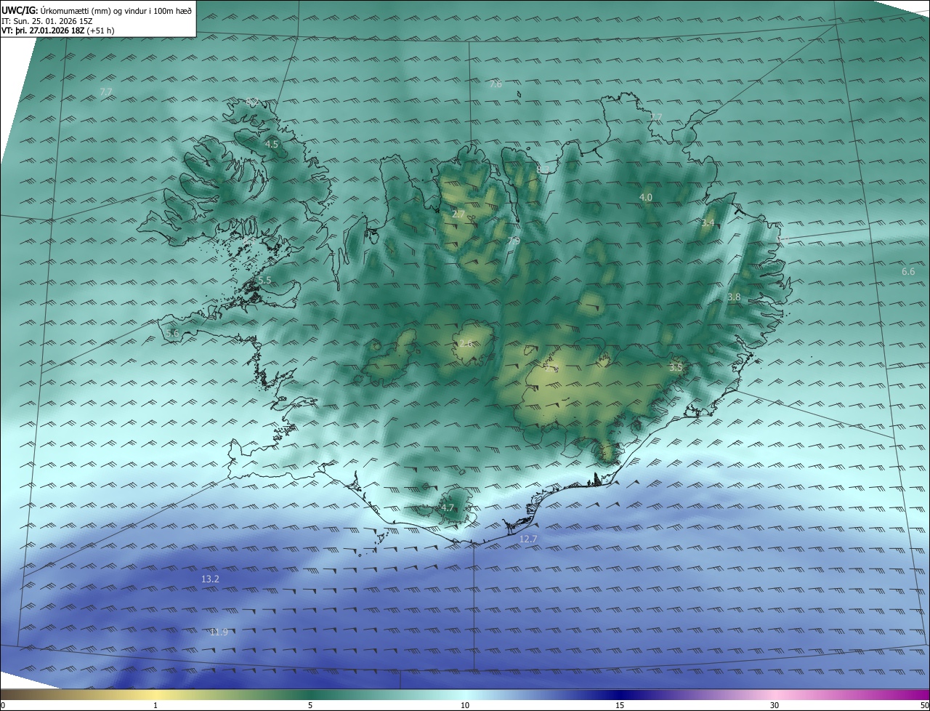Viewport: 930px width, 711px height.
Task: Click the 5.5 value label in Breiðafjörður bay
Action: [264, 281]
